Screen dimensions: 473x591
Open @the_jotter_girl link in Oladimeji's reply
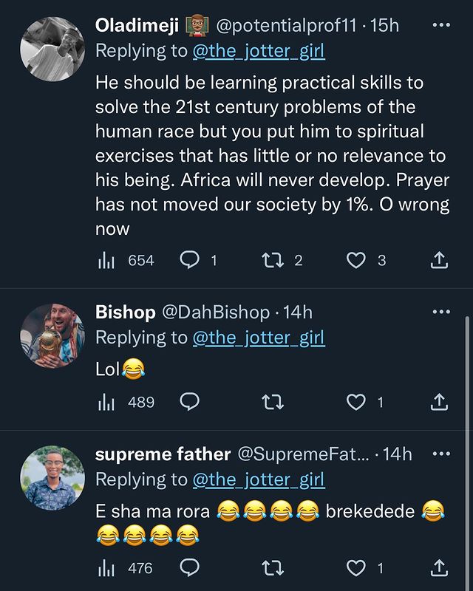point(259,52)
